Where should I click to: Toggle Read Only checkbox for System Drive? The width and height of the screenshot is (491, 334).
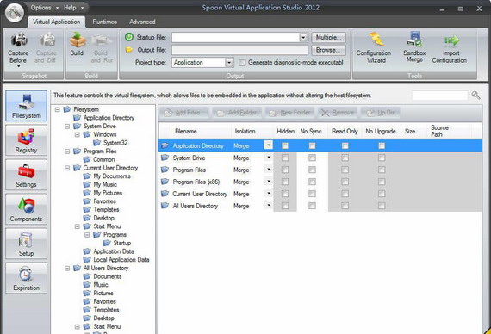[x=345, y=158]
